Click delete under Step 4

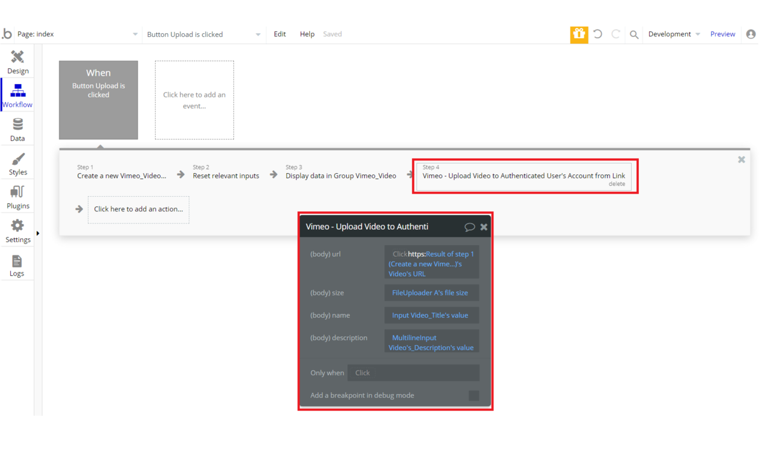pyautogui.click(x=617, y=184)
